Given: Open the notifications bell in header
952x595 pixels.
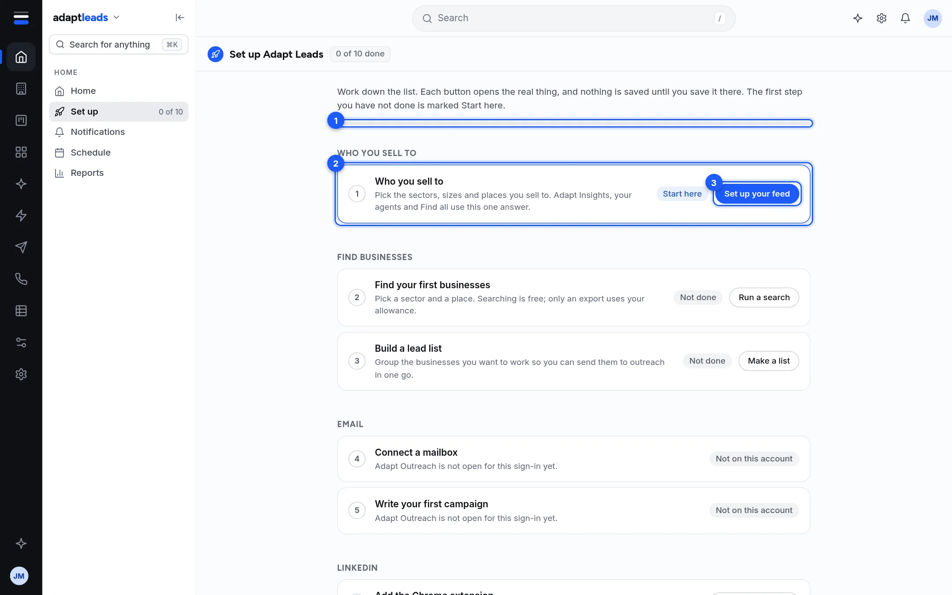Looking at the screenshot, I should click(905, 18).
